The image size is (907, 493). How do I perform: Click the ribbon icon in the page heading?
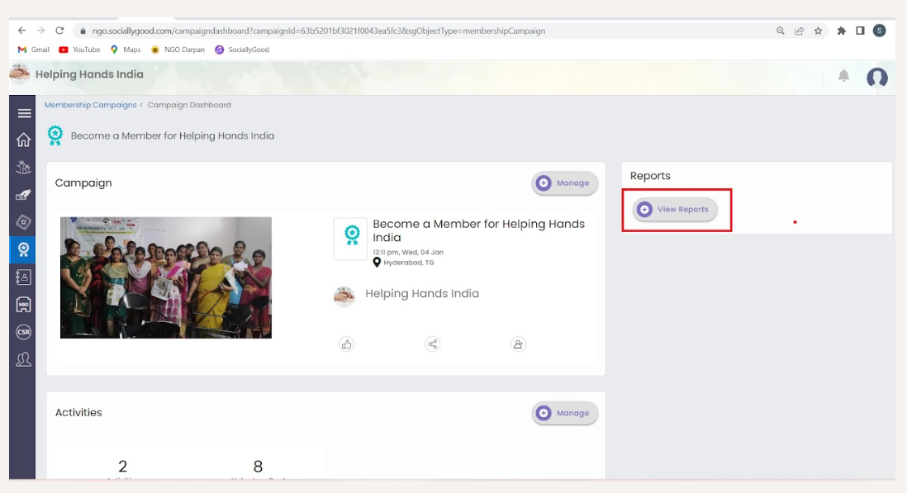(x=55, y=135)
